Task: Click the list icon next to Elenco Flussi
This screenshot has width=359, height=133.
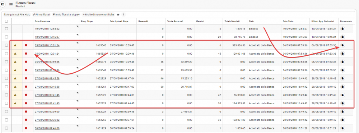Action: click(11, 4)
